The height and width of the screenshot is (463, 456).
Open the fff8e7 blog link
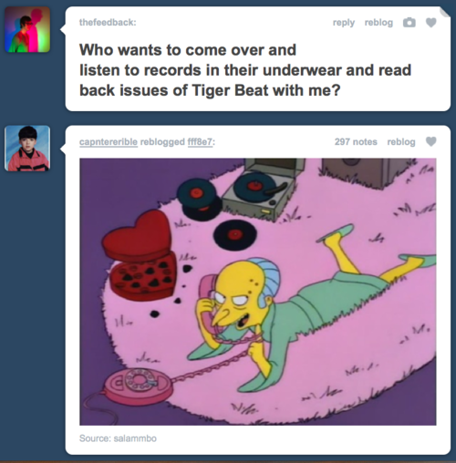[201, 142]
